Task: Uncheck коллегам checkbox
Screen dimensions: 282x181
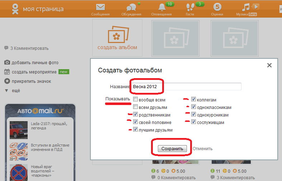Action: coord(193,99)
